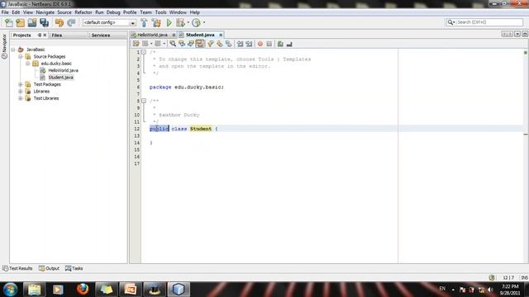Start macro recording red circle icon
The image size is (529, 297).
pyautogui.click(x=260, y=44)
